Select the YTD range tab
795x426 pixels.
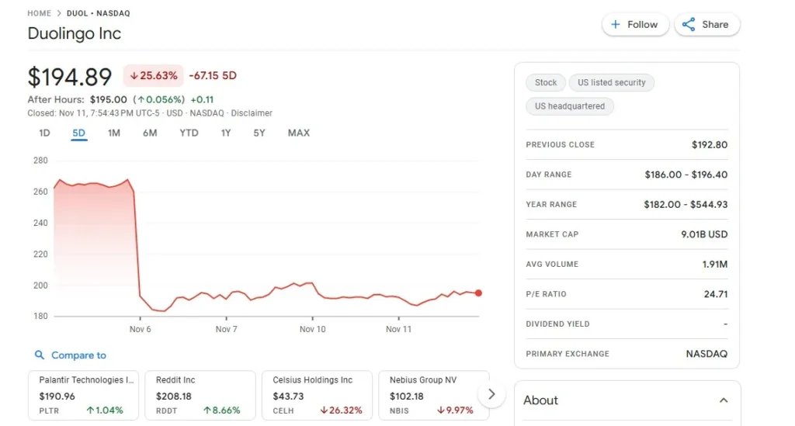[189, 133]
